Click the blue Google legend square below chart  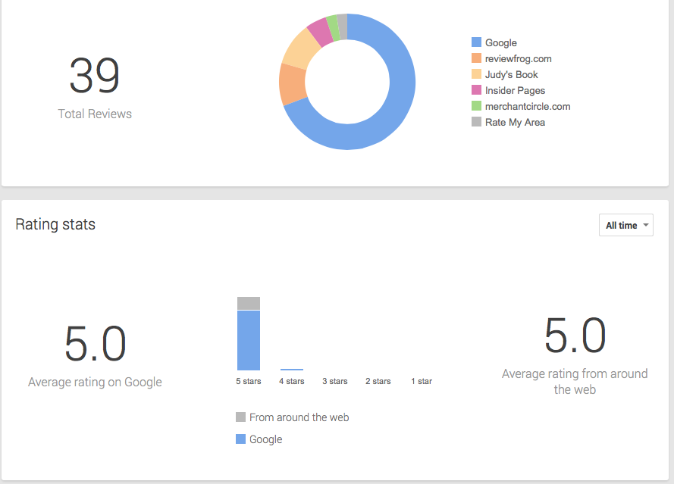tap(240, 439)
